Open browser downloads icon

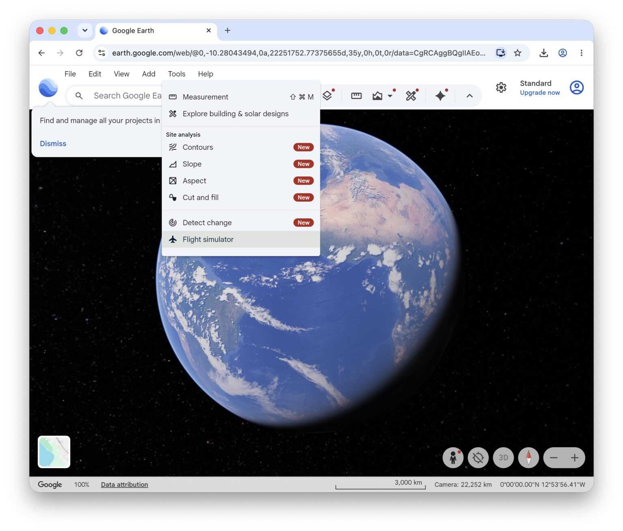click(x=544, y=53)
